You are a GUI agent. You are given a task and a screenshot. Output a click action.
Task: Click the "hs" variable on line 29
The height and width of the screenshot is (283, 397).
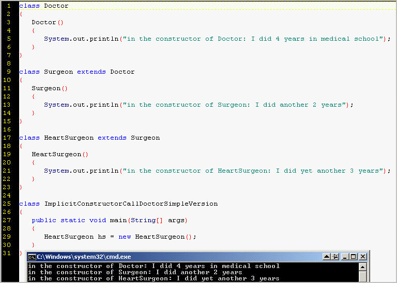coord(102,237)
